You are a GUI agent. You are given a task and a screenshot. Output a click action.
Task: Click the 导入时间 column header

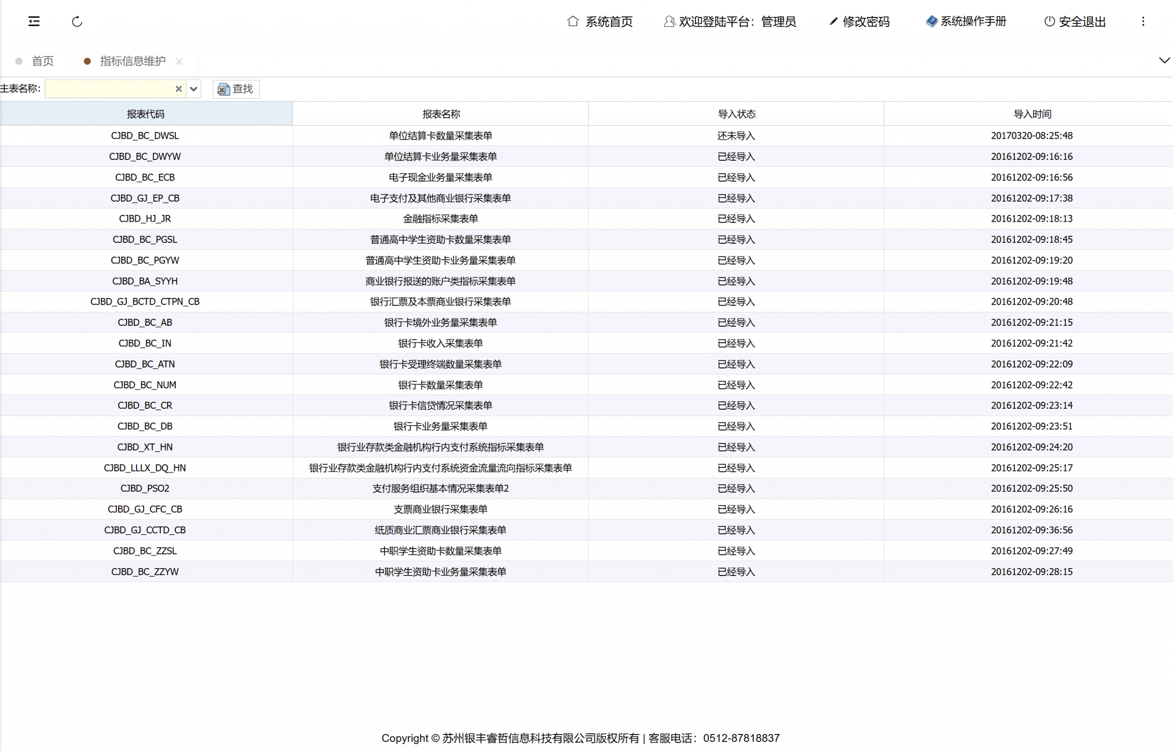click(1031, 114)
